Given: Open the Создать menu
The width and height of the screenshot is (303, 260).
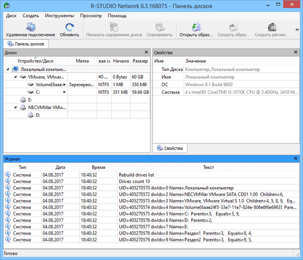Looking at the screenshot, I should [30, 16].
